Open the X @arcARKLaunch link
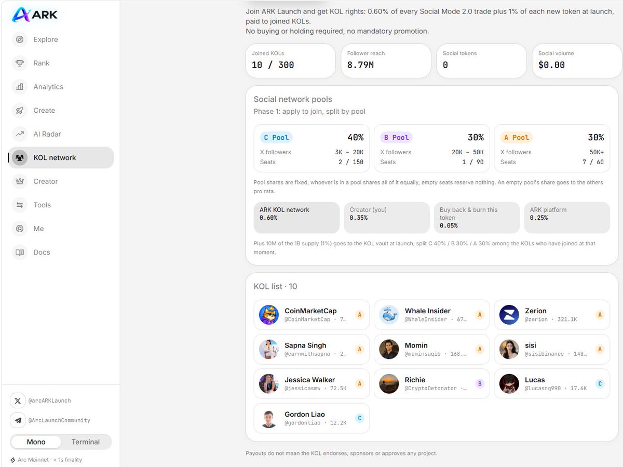Image resolution: width=623 pixels, height=467 pixels. click(x=41, y=401)
